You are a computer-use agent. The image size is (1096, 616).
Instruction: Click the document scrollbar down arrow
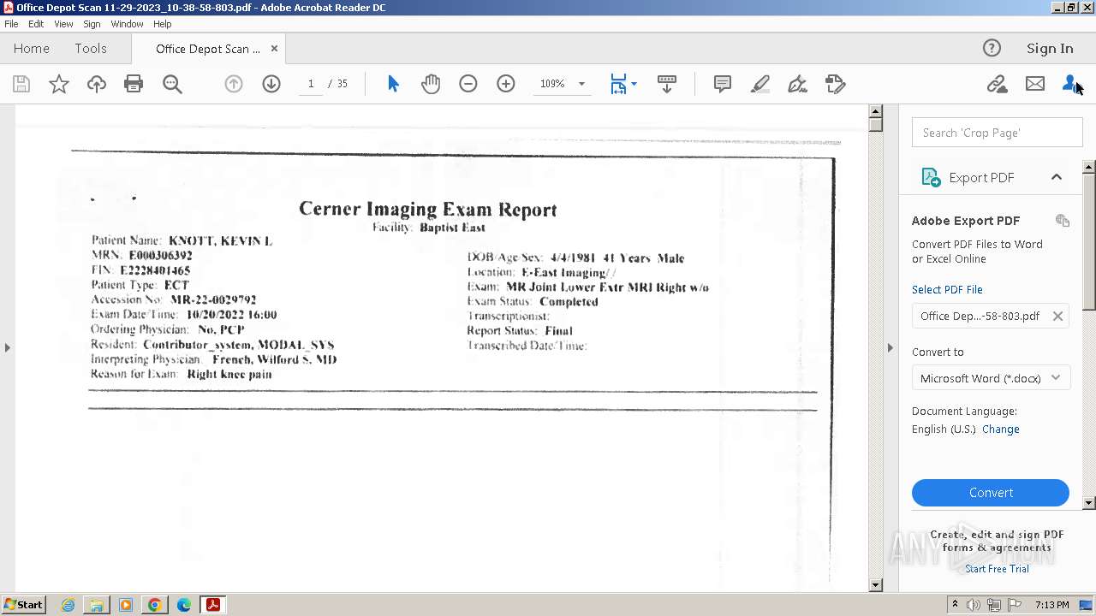(x=875, y=585)
